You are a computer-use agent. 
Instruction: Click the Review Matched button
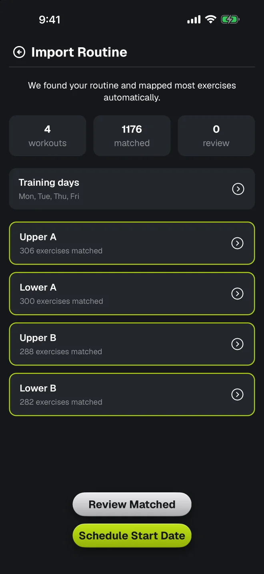(x=132, y=504)
